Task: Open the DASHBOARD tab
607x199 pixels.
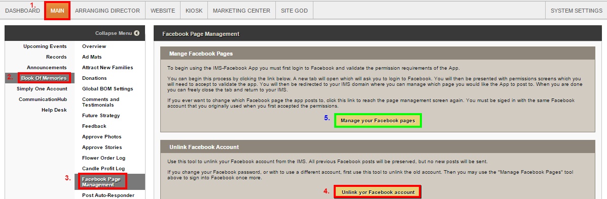Action: click(22, 11)
